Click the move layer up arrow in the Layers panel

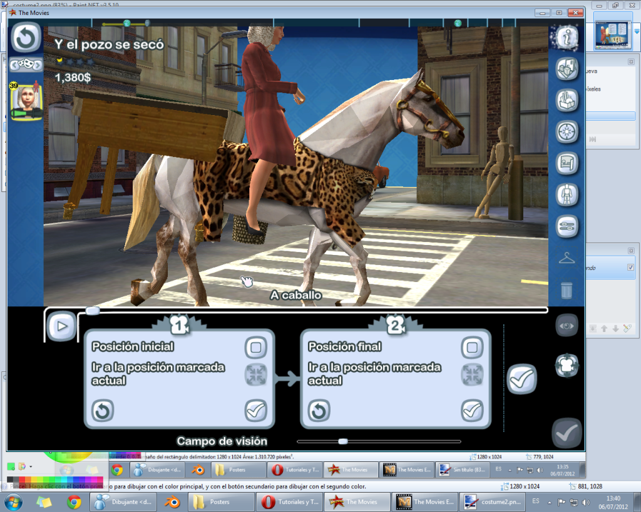pyautogui.click(x=604, y=328)
